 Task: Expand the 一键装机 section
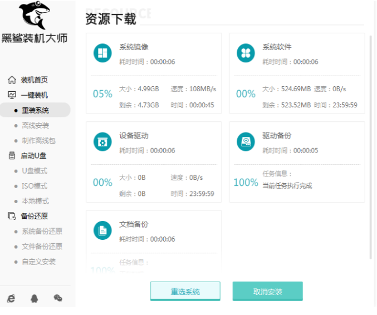point(34,95)
